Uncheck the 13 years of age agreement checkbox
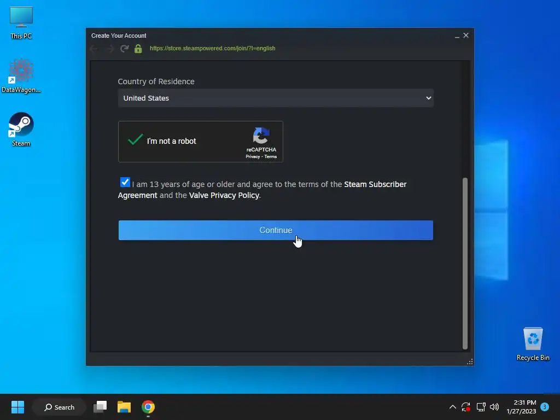Image resolution: width=560 pixels, height=420 pixels. click(125, 183)
